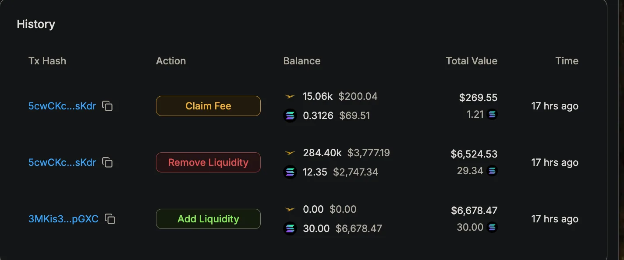The height and width of the screenshot is (260, 624).
Task: Copy the tx hash in Claim Fee row
Action: [107, 106]
